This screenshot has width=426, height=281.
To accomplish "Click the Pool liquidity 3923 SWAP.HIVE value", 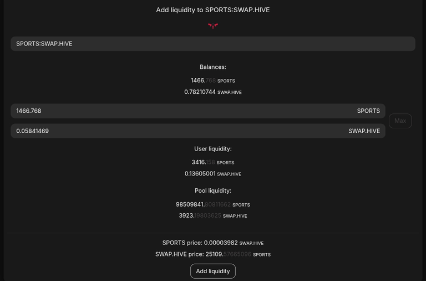I will click(x=213, y=215).
